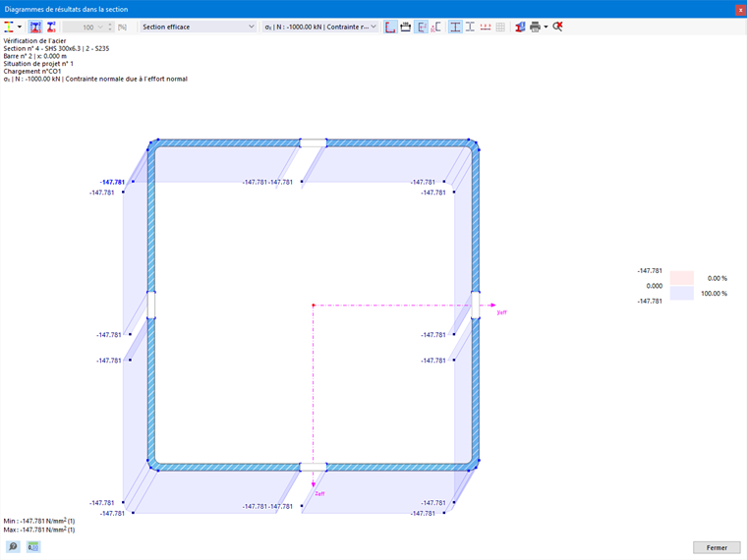This screenshot has width=747, height=560.
Task: Click the Min : -147.781 N/mm² text
Action: (x=39, y=521)
